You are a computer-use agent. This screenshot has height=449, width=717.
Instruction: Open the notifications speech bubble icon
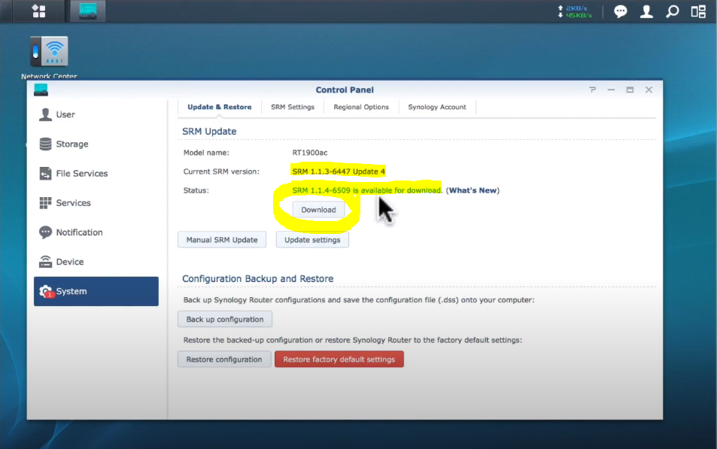click(621, 11)
